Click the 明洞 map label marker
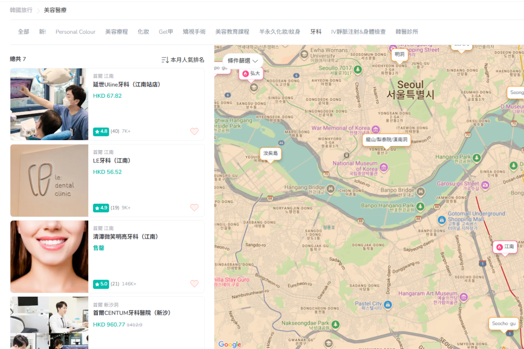Viewport: 524px width, 349px height. (x=399, y=55)
